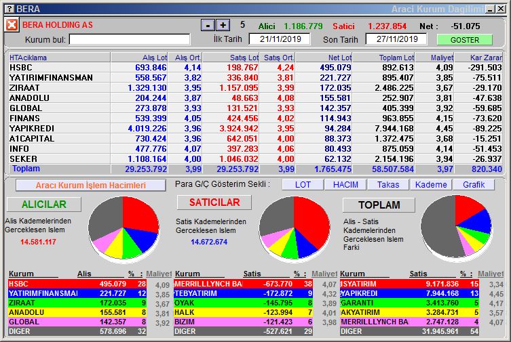Click red HSBC entry in buyers list

click(77, 284)
